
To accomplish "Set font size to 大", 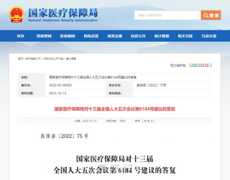I will [145, 121].
